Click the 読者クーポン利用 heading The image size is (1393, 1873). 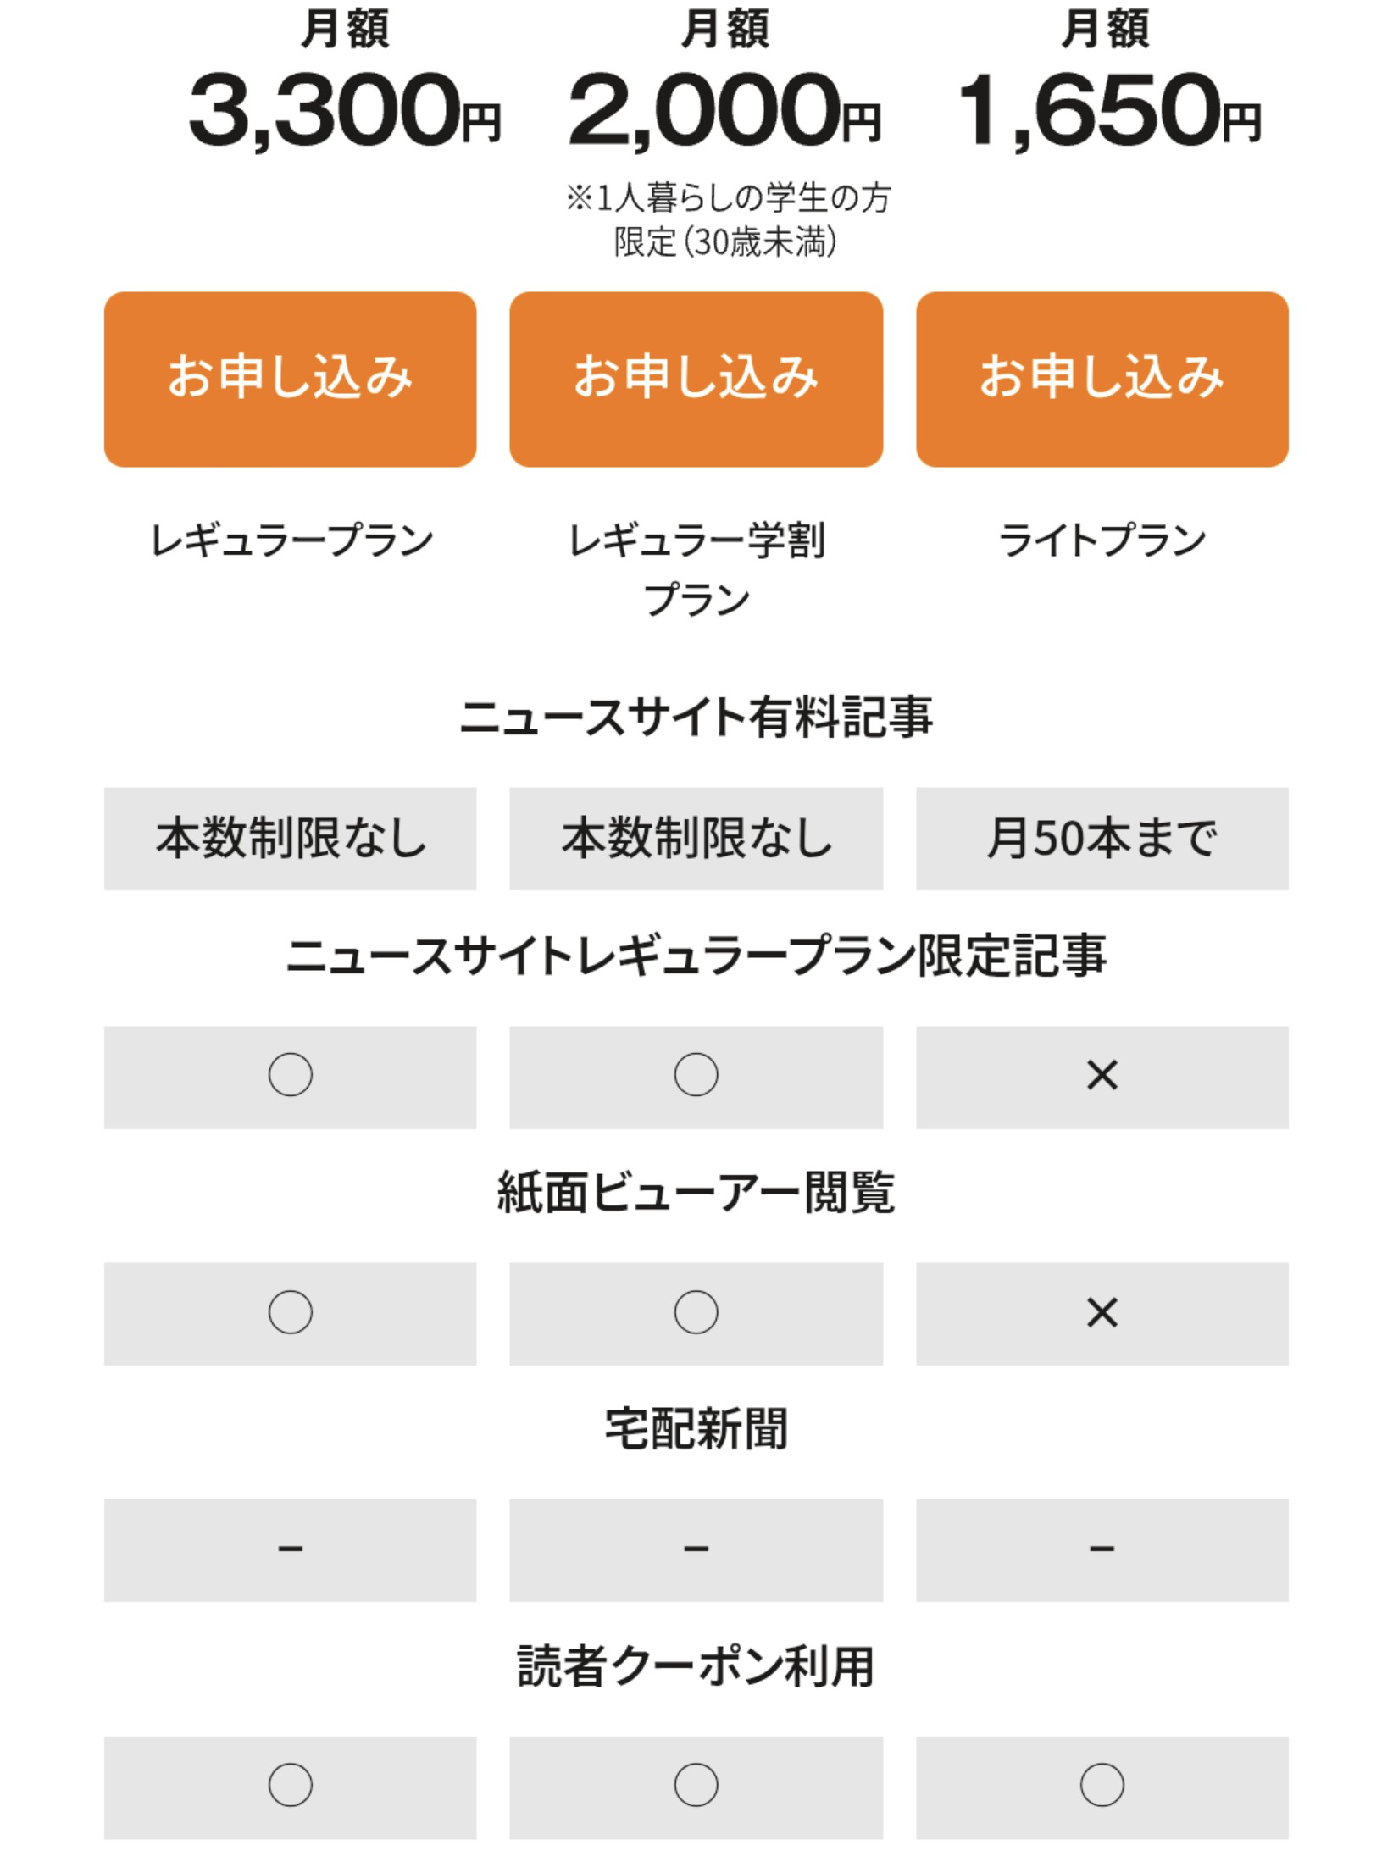click(696, 1666)
